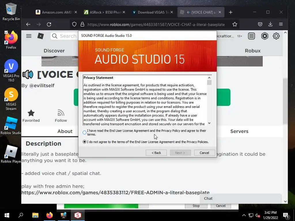The height and width of the screenshot is (221, 295).
Task: Expand the Roblox Chat panel
Action: coord(241,199)
